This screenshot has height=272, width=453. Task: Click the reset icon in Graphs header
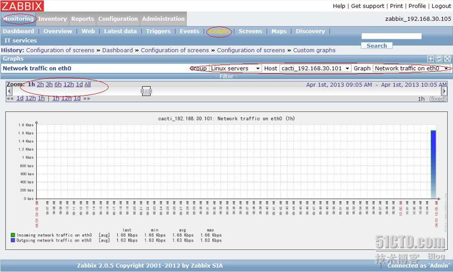pyautogui.click(x=439, y=59)
